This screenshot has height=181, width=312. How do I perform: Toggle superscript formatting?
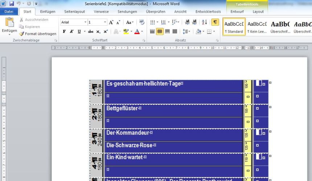[106, 32]
